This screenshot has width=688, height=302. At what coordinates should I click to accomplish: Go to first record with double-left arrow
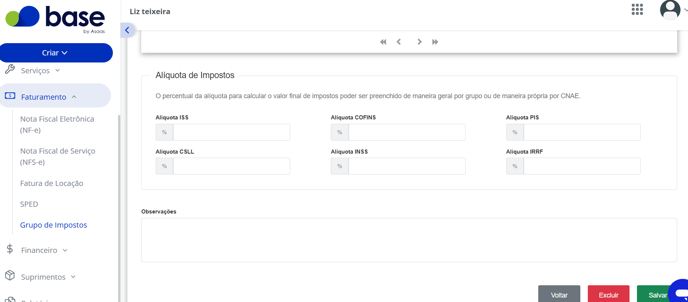point(383,42)
